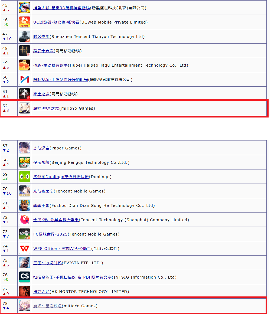Image resolution: width=274 pixels, height=320 pixels.
Task: Click the Duolingo green owl icon
Action: (25, 177)
